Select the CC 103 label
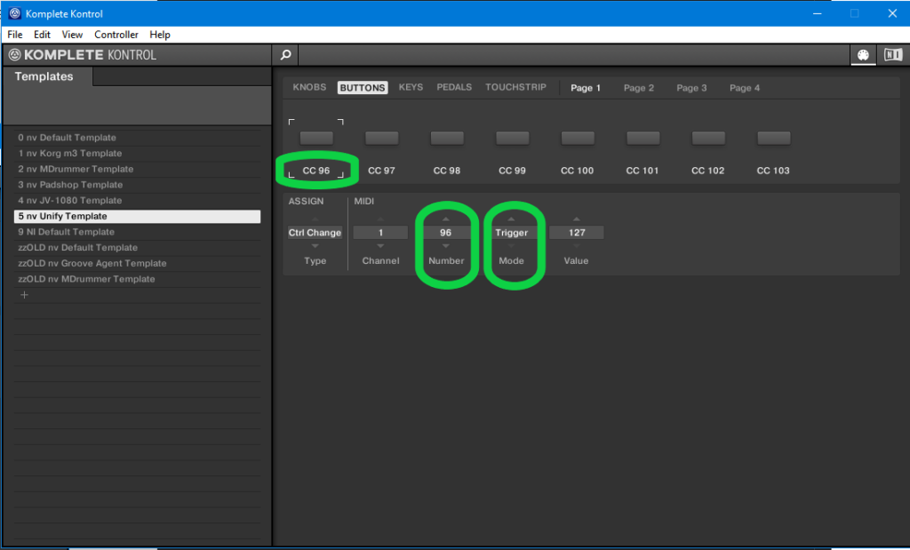 tap(774, 171)
